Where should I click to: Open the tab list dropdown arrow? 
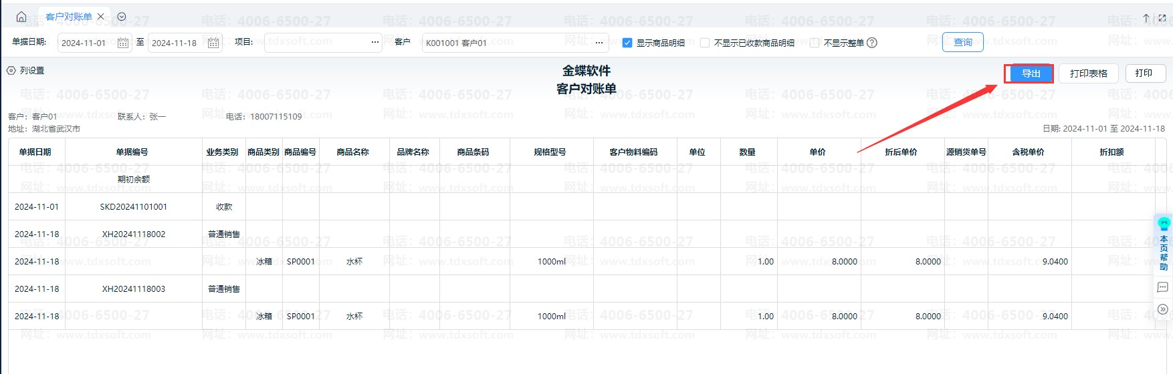(x=122, y=17)
